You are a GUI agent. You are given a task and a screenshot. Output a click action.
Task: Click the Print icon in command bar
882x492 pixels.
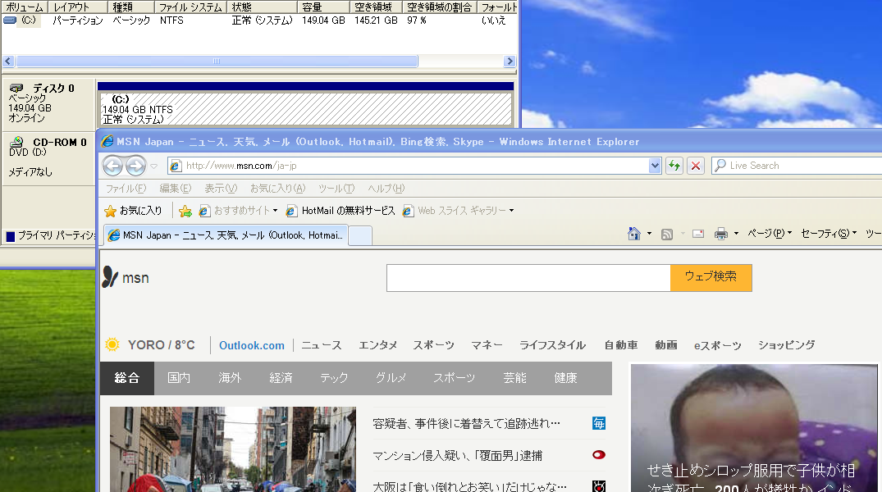(x=721, y=234)
